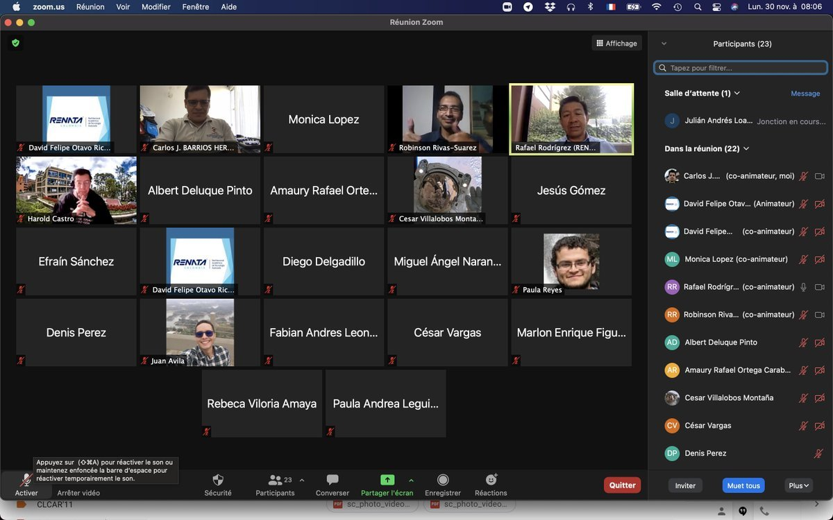Open the Sécurité shield icon
The width and height of the screenshot is (833, 520).
point(217,480)
